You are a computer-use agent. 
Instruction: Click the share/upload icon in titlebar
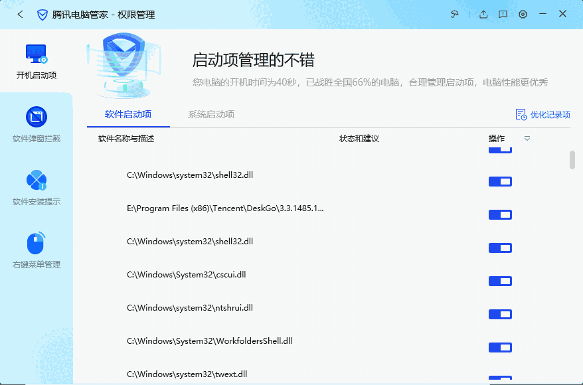point(483,14)
